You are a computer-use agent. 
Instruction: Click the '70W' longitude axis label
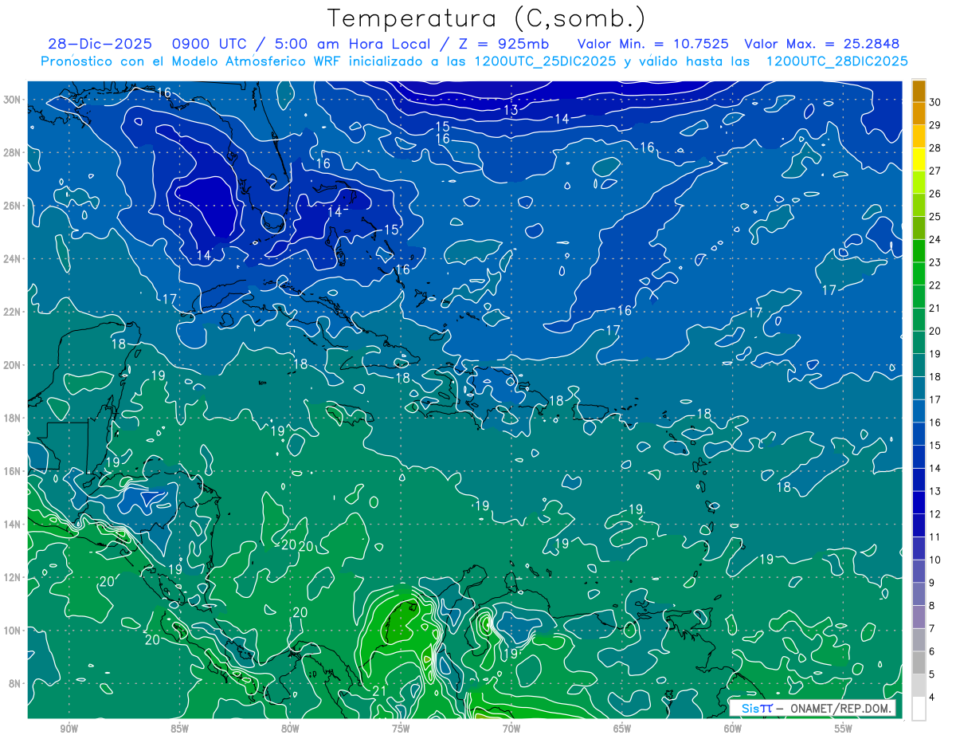(x=511, y=728)
